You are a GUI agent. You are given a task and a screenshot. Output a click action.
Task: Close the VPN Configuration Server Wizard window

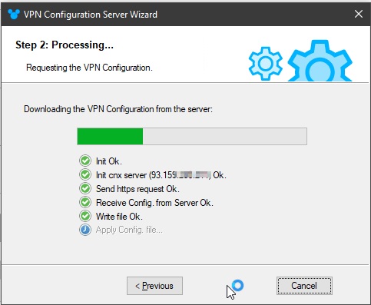tap(359, 14)
